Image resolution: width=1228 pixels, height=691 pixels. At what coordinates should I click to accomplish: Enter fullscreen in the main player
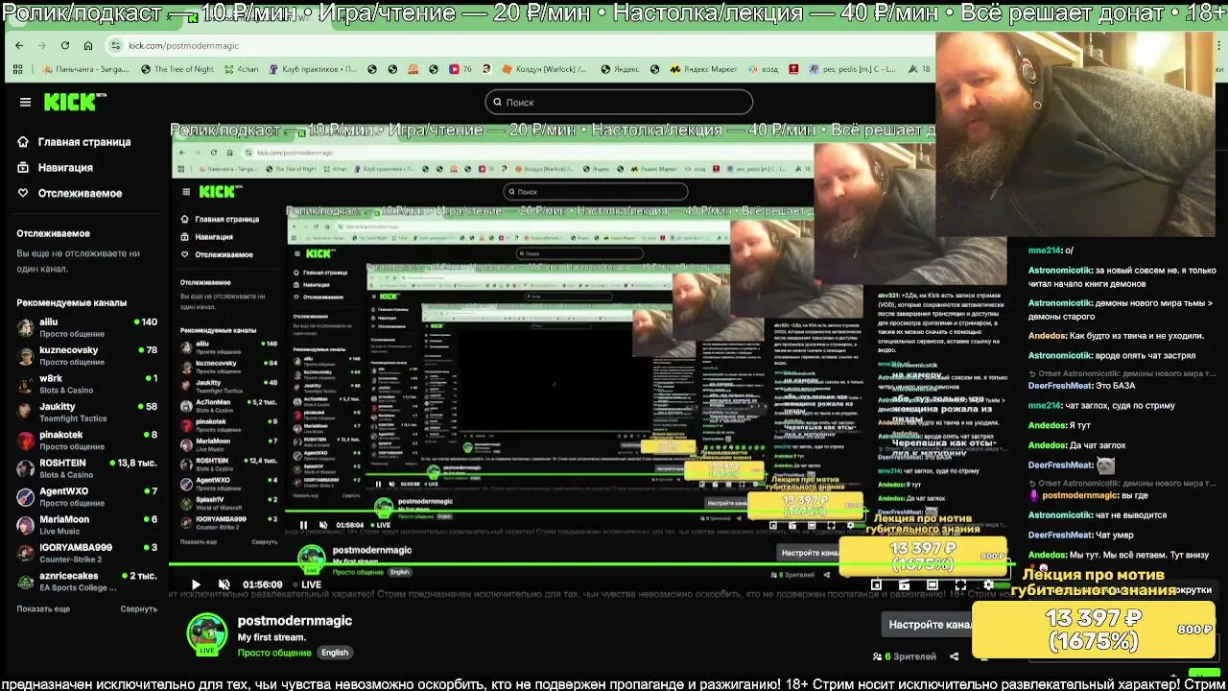tap(960, 584)
